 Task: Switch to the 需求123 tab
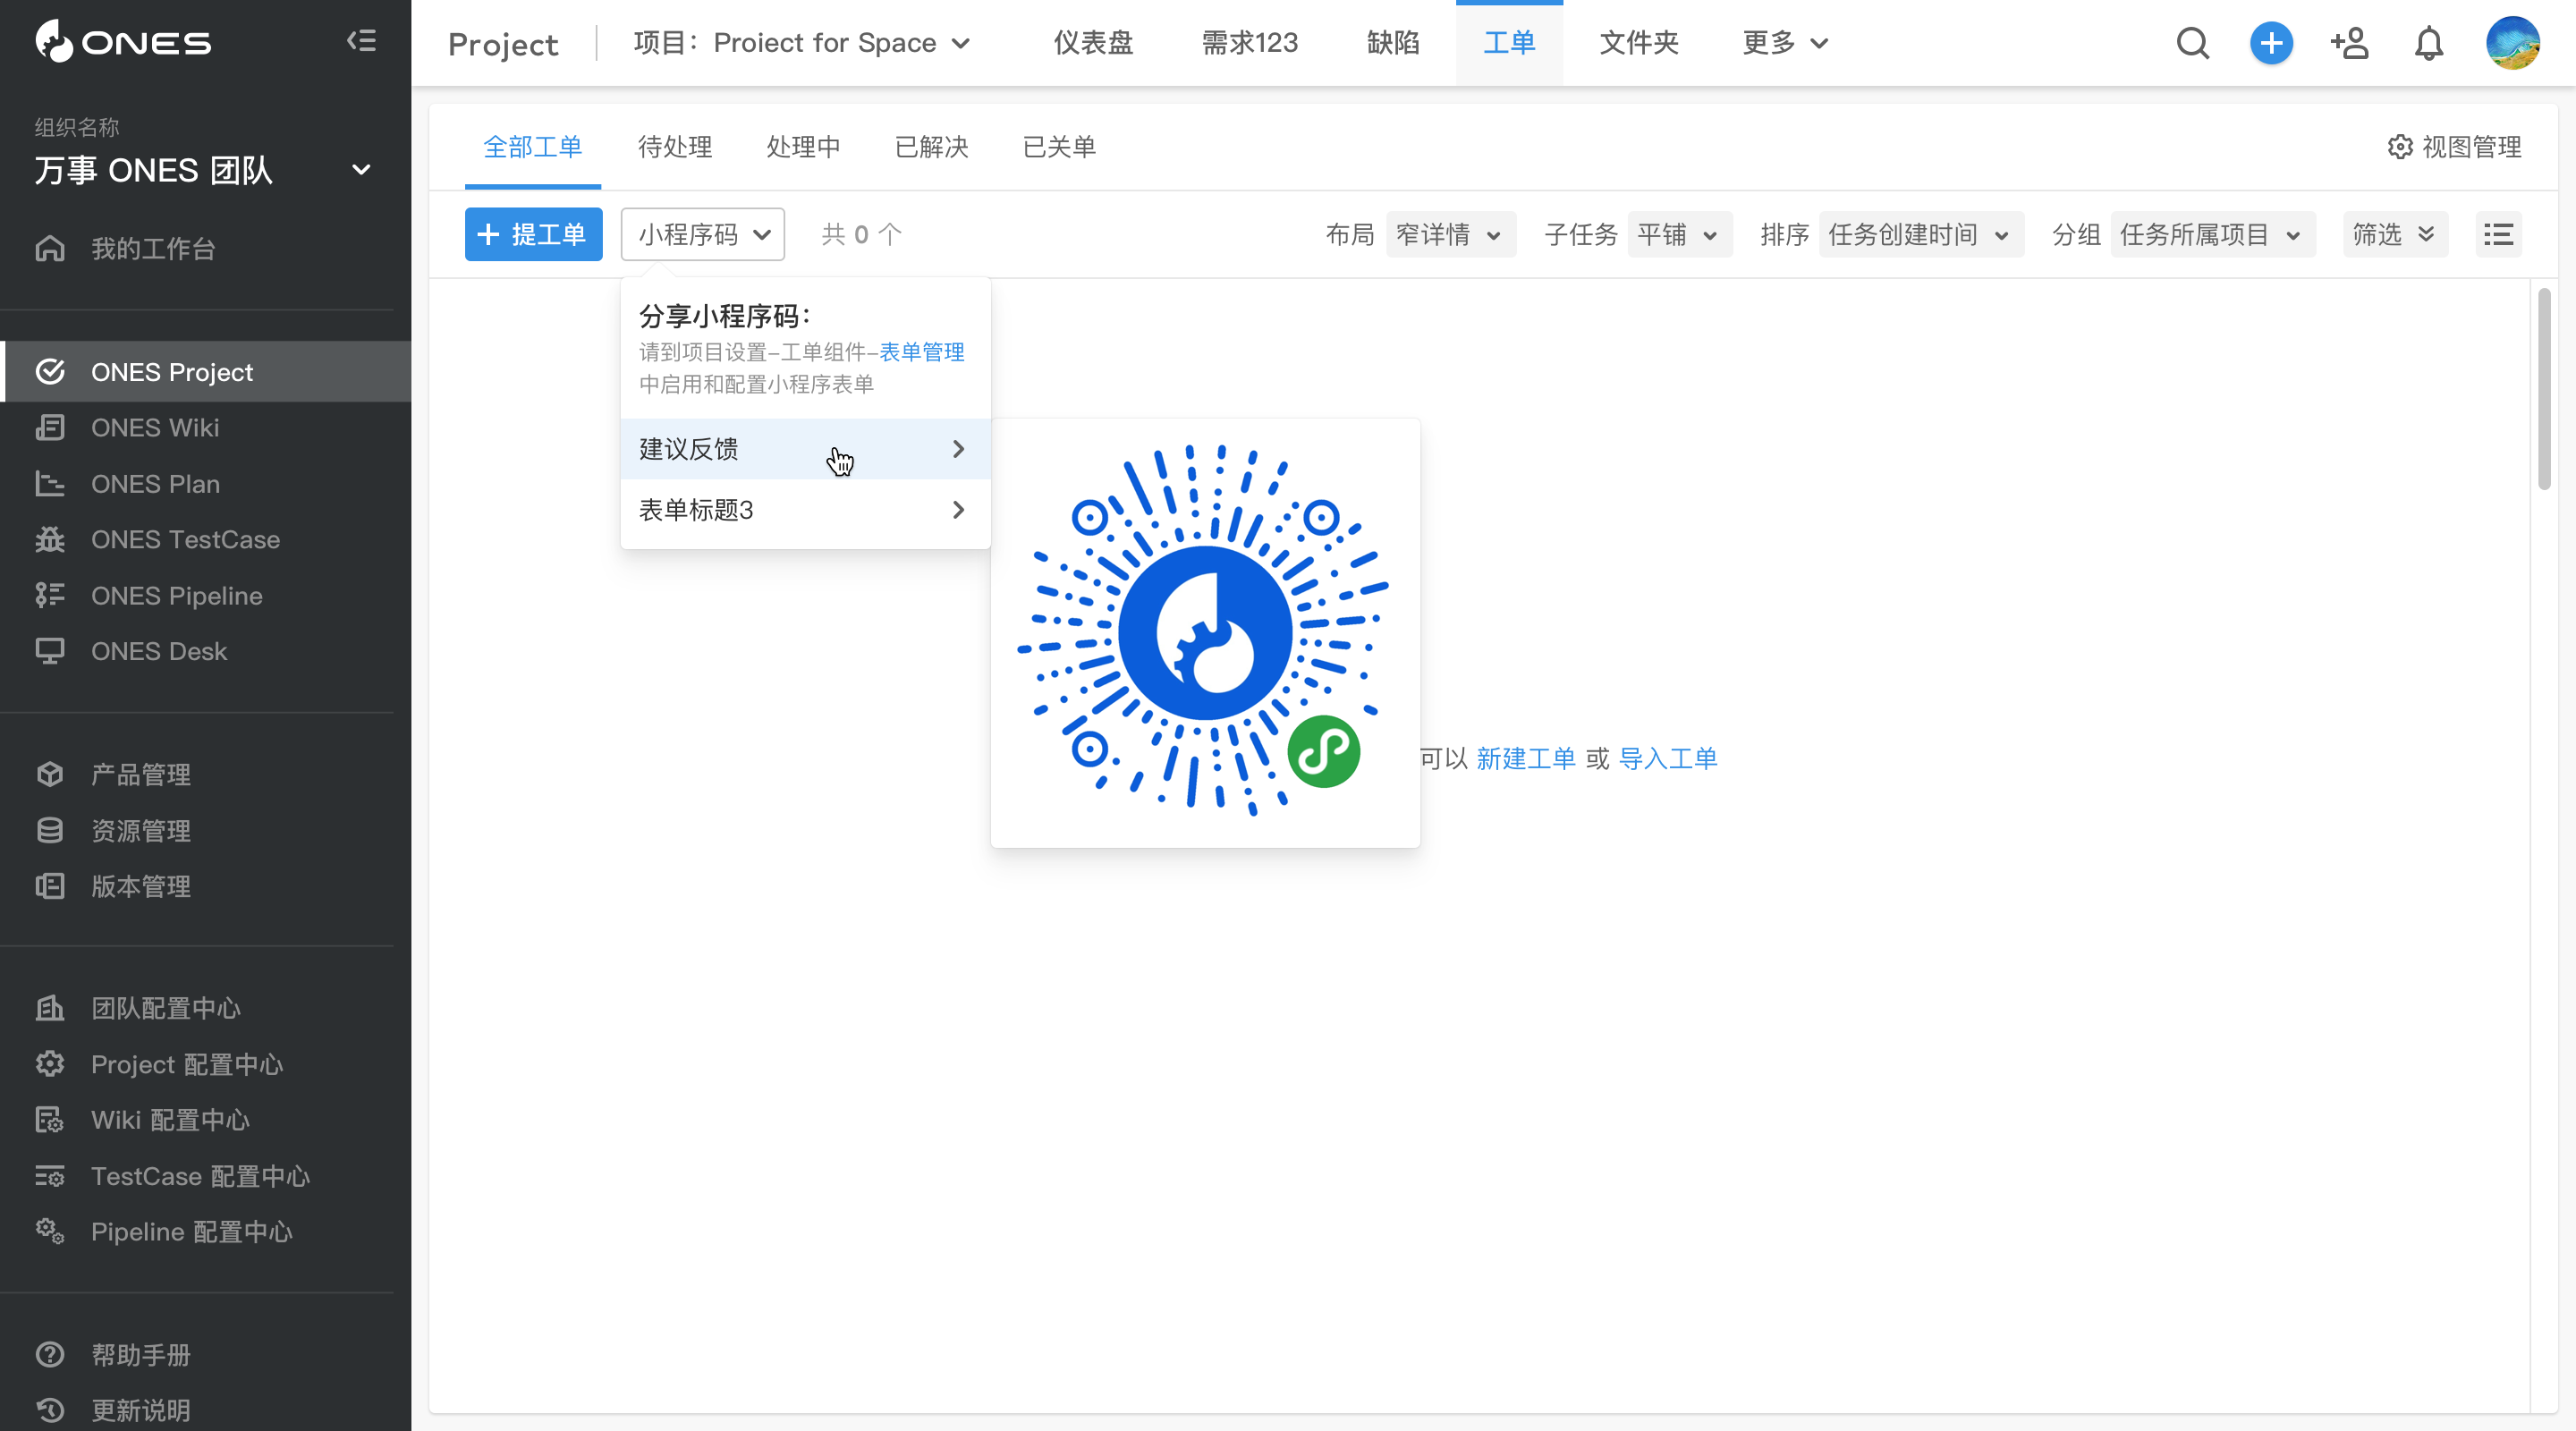pyautogui.click(x=1249, y=43)
